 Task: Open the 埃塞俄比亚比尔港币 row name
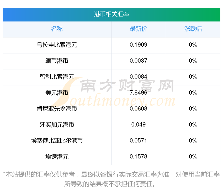coord(57,141)
